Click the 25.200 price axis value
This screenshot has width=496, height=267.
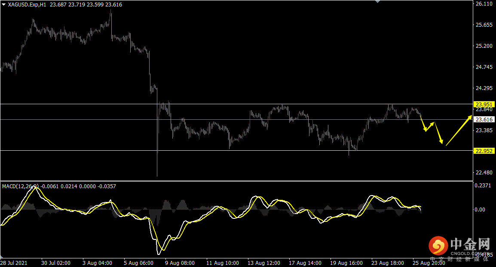(x=484, y=46)
